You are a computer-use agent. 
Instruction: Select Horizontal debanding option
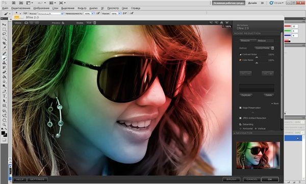tap(240, 129)
